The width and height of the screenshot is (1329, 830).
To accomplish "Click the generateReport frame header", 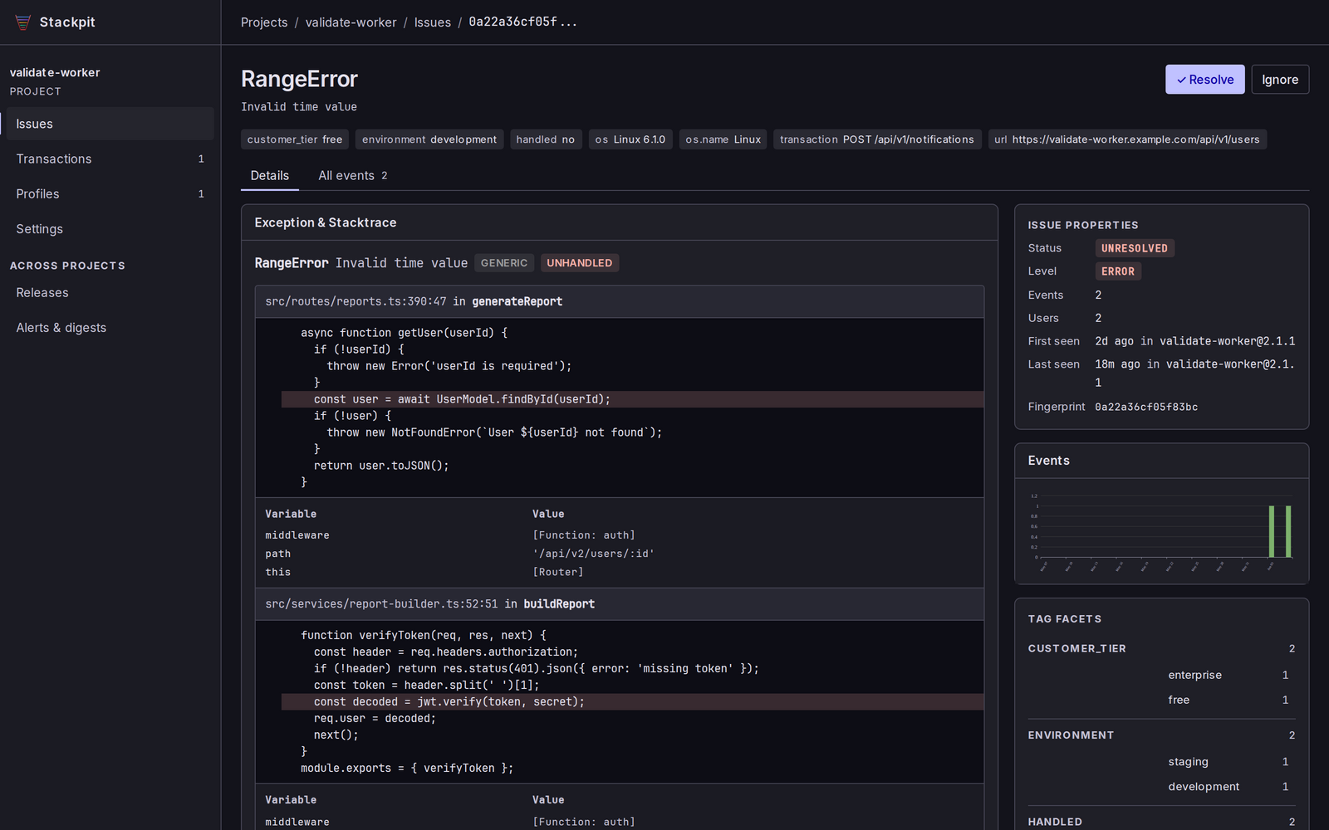I will pos(620,302).
